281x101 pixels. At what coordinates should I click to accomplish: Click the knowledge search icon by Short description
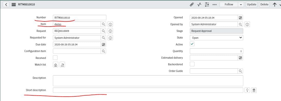click(x=254, y=90)
